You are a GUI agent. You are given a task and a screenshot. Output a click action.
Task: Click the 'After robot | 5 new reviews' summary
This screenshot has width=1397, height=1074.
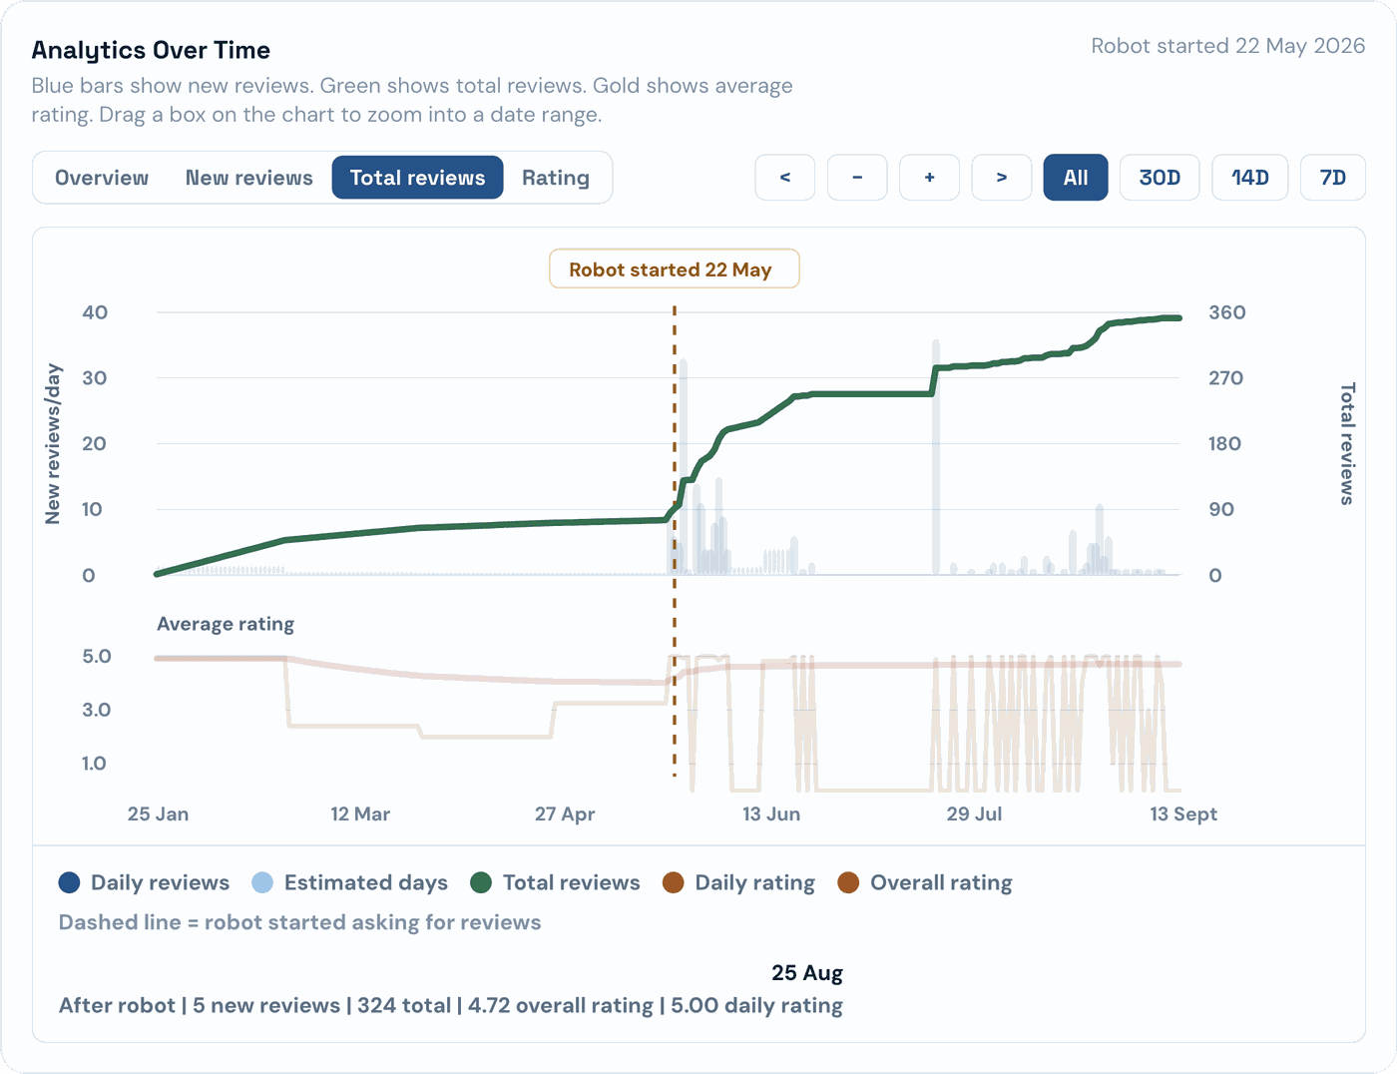451,1005
